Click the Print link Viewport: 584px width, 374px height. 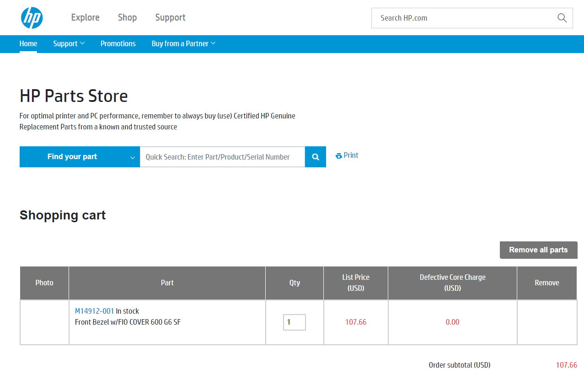(350, 155)
